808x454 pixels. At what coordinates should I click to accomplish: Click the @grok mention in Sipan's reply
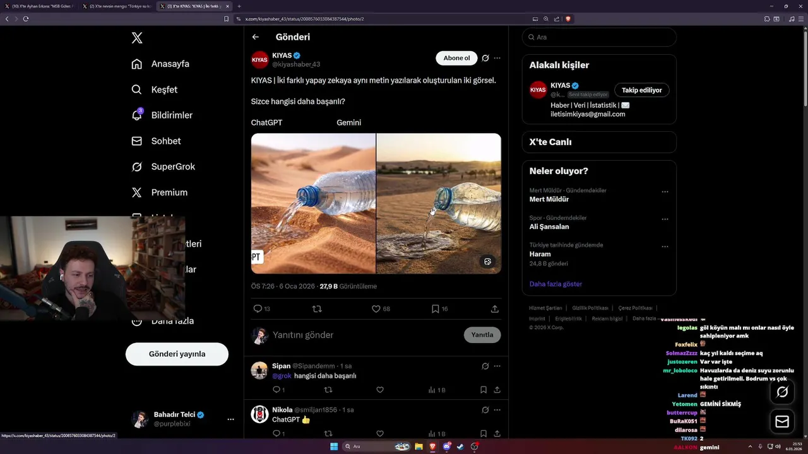[x=282, y=376]
